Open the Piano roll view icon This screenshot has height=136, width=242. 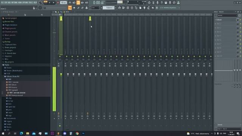(x=124, y=8)
